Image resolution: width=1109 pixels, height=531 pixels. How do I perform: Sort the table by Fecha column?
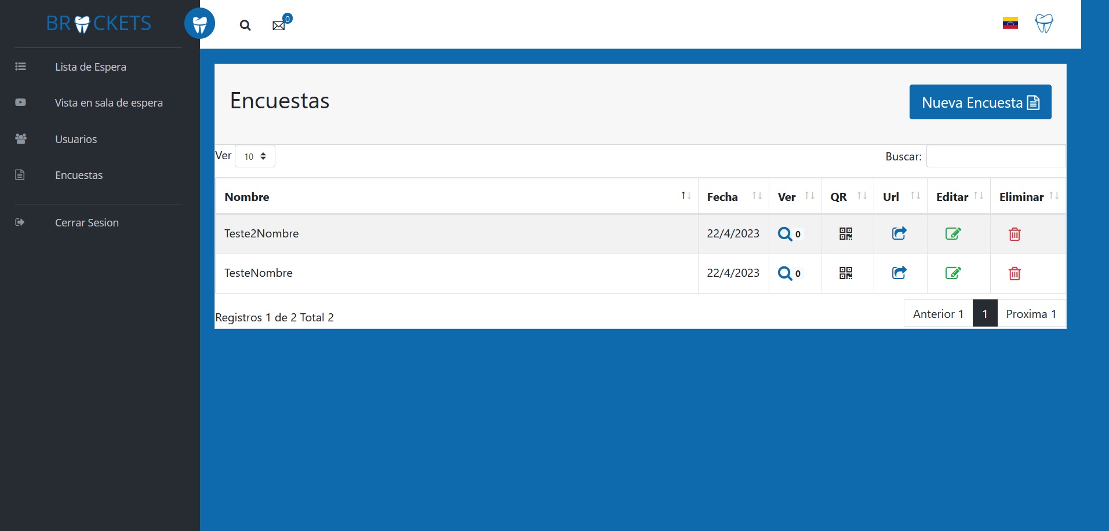[722, 196]
